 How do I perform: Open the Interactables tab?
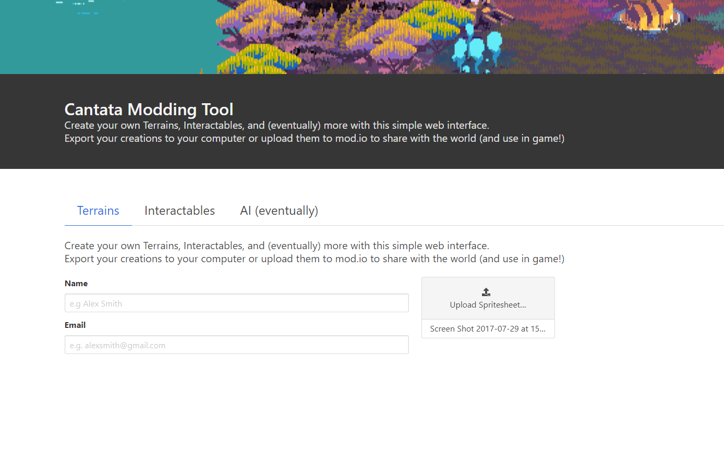(x=179, y=211)
